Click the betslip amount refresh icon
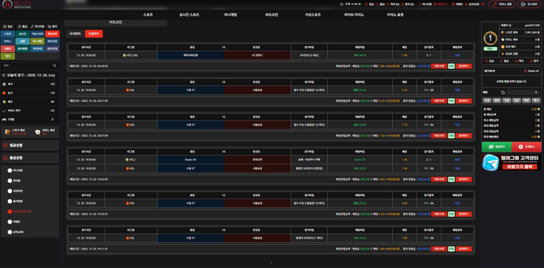The image size is (544, 268). point(503,92)
